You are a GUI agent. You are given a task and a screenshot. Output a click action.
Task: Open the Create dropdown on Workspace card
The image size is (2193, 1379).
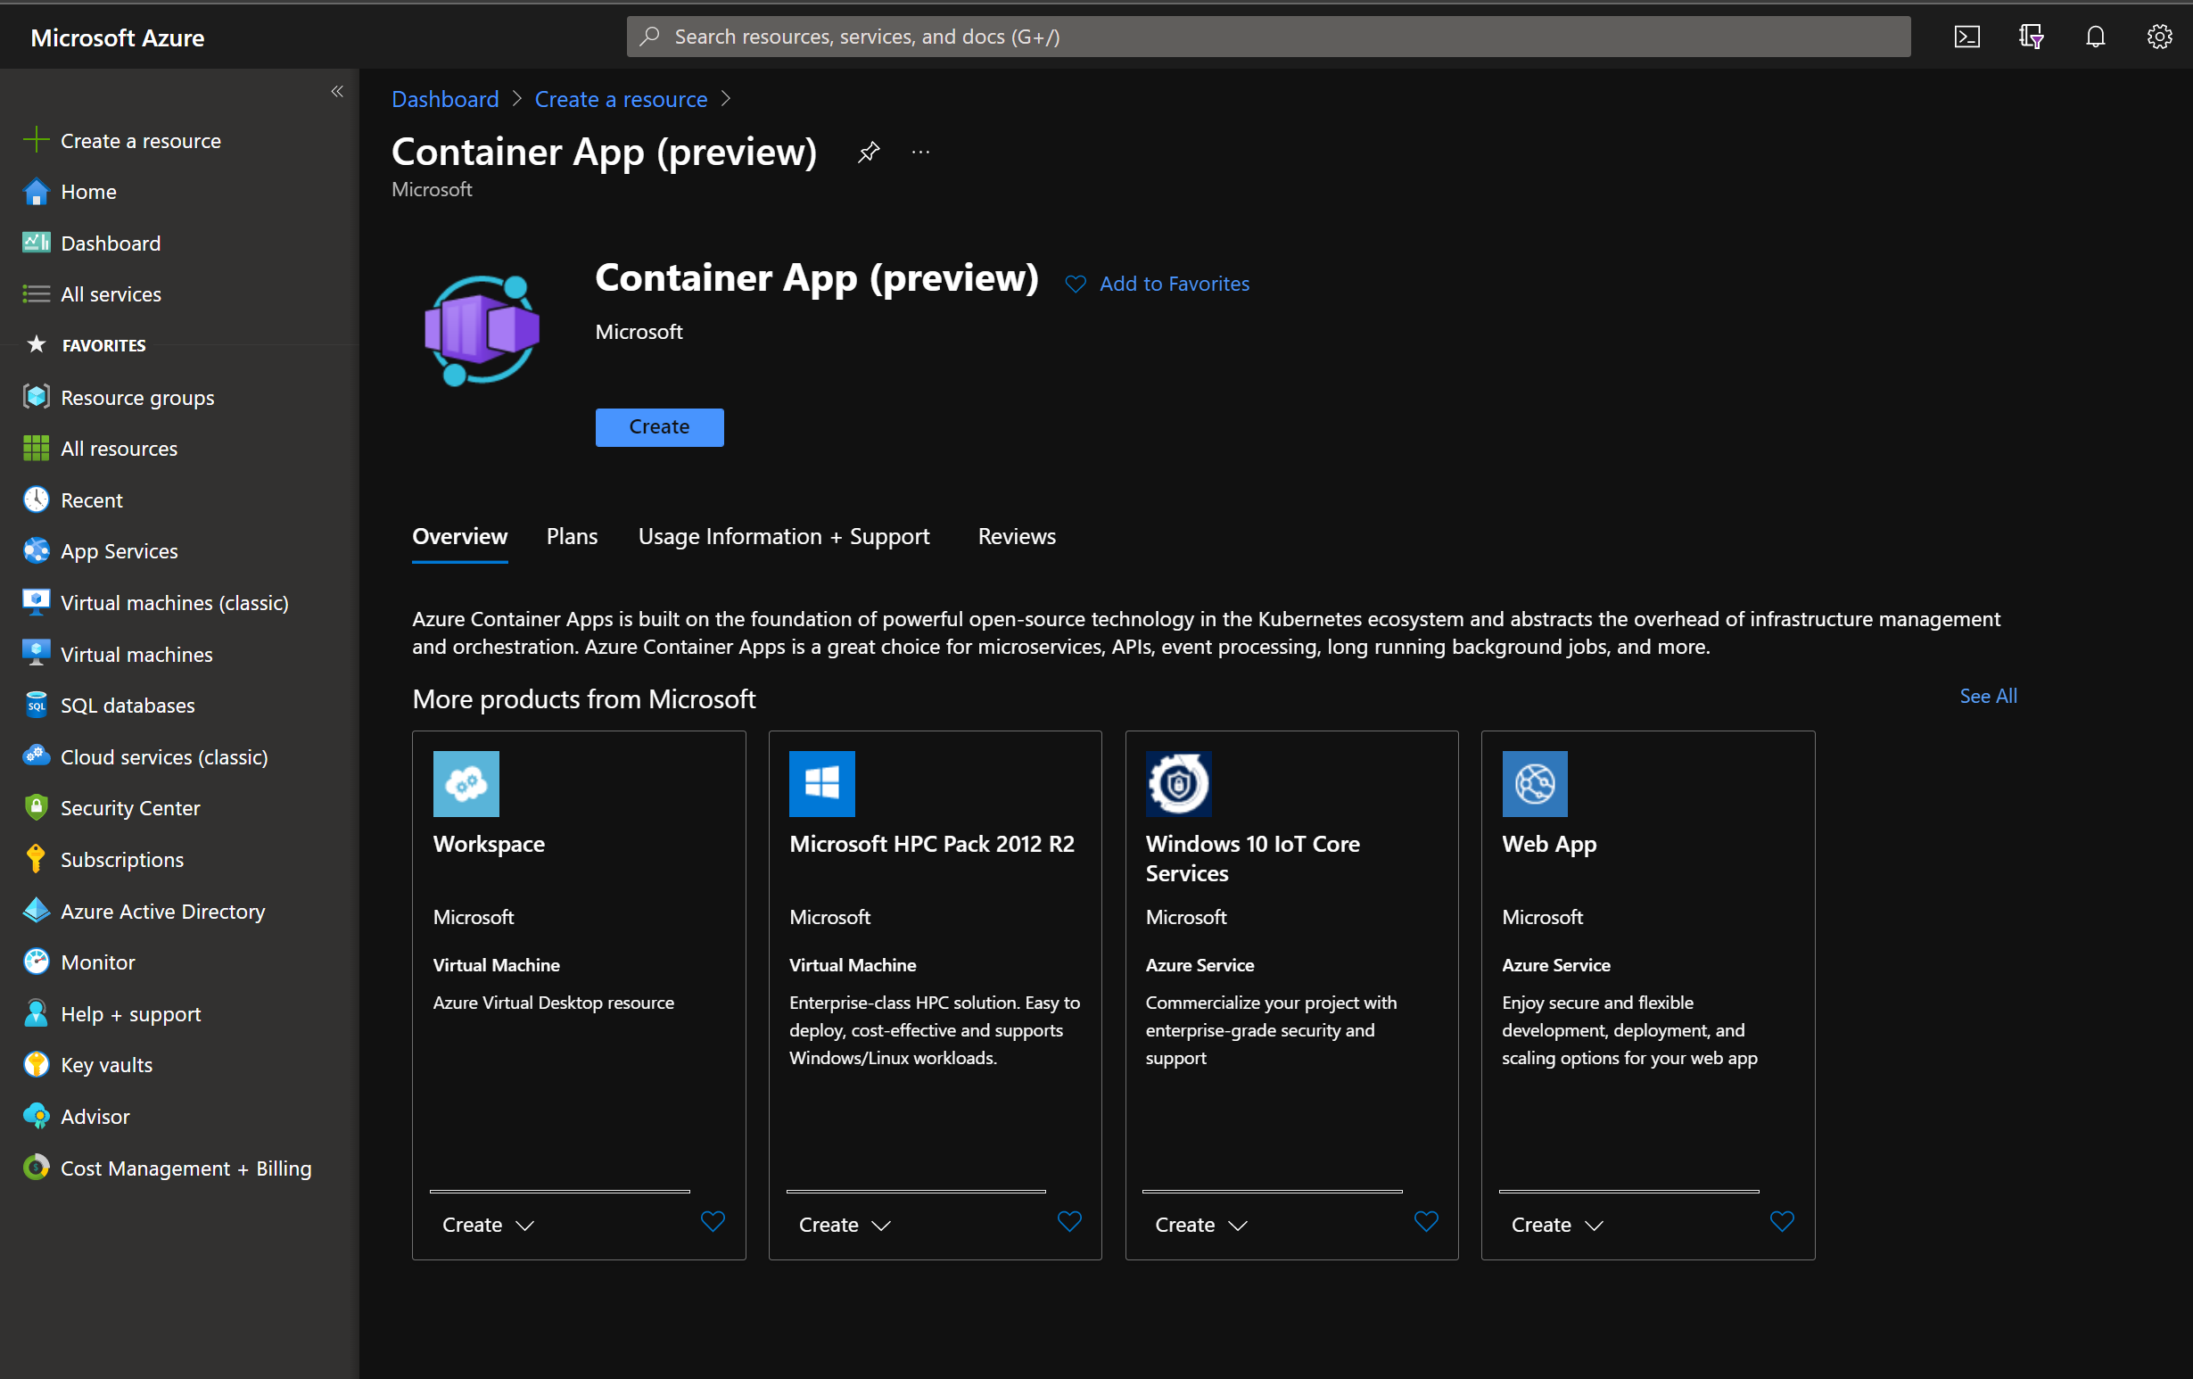[486, 1224]
